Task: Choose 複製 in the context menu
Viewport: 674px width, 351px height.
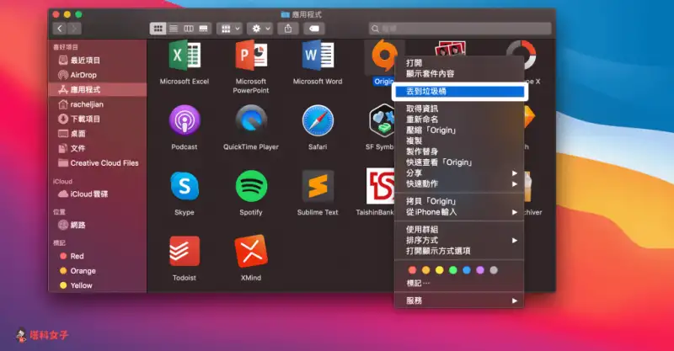Action: pos(459,141)
